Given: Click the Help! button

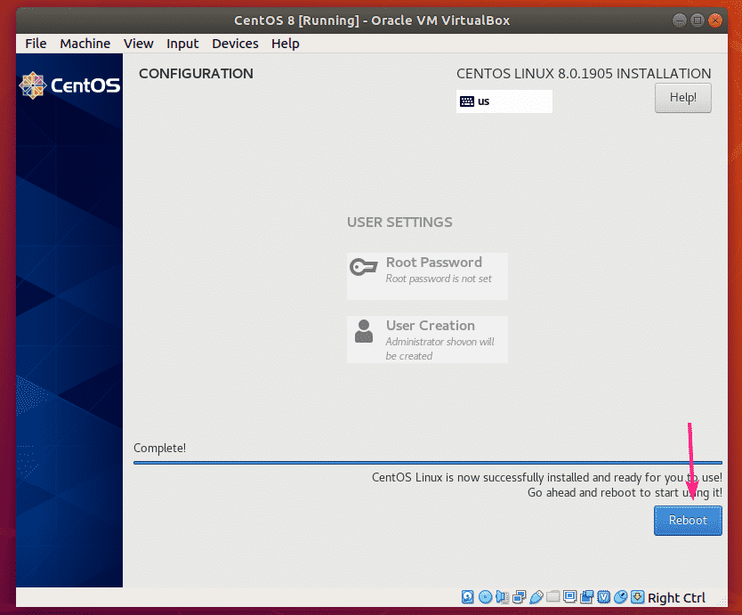Looking at the screenshot, I should tap(683, 98).
